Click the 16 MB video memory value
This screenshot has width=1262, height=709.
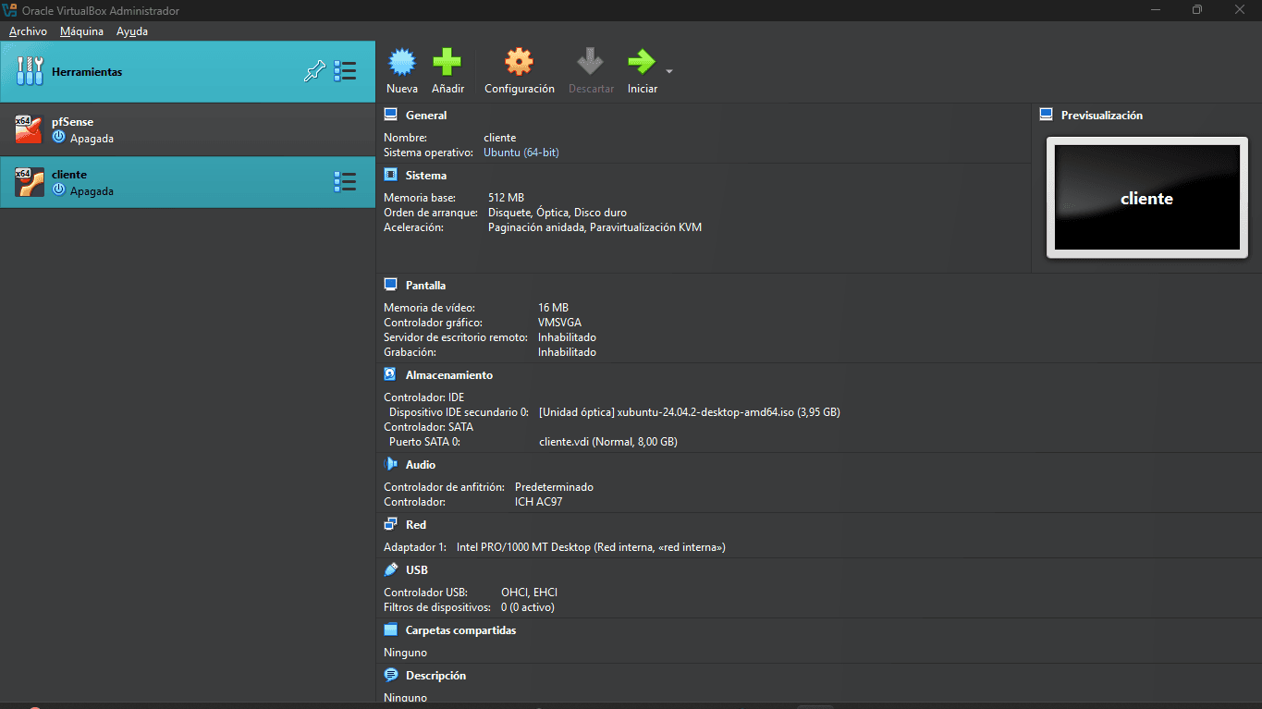click(553, 308)
